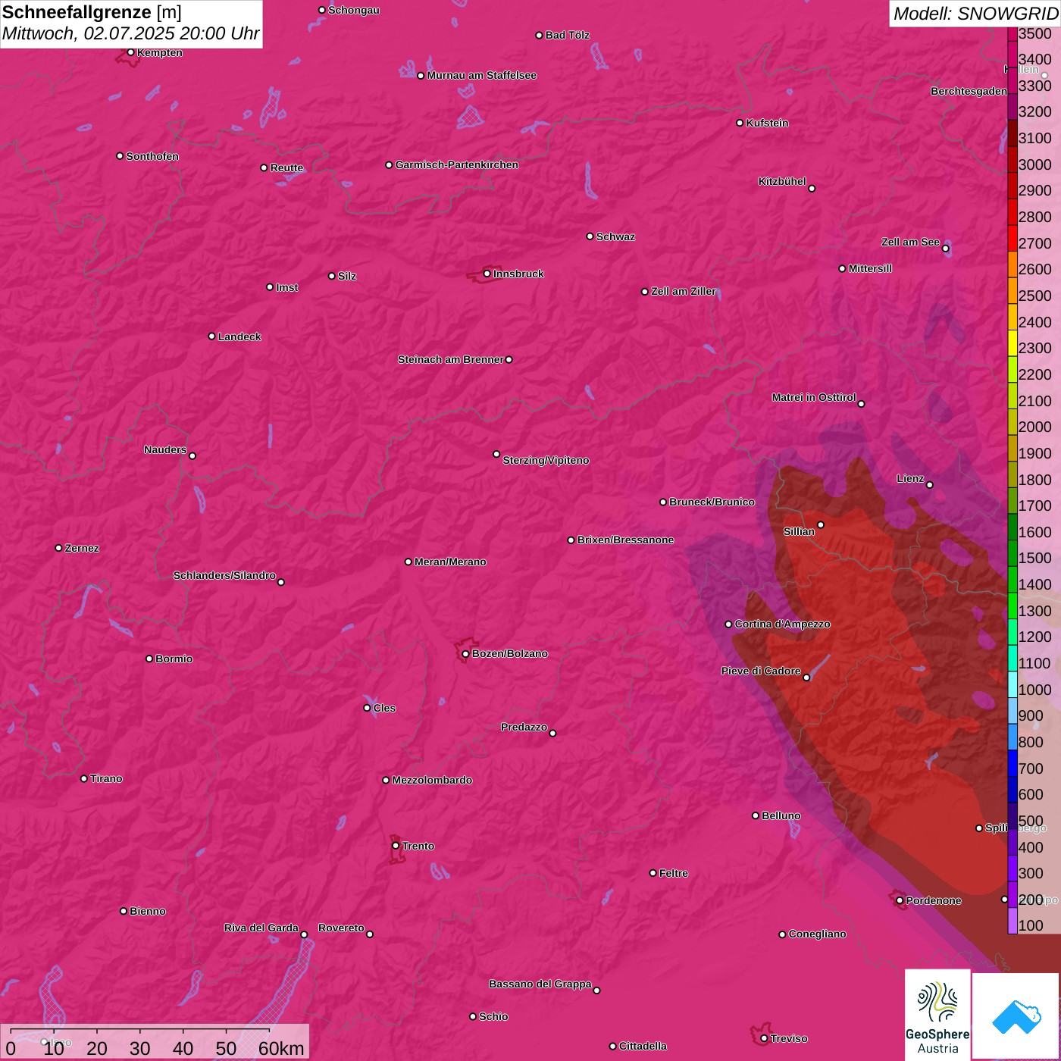Image resolution: width=1061 pixels, height=1061 pixels.
Task: Click the date line Mittwoch, 02.07.2025 20:00 Uhr
Action: coord(130,34)
